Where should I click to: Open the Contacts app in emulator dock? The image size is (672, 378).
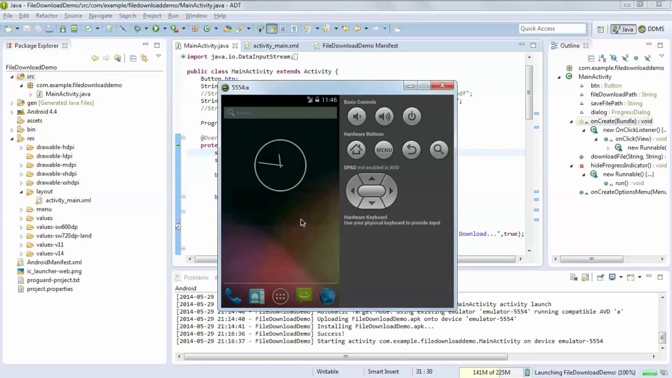click(x=257, y=297)
